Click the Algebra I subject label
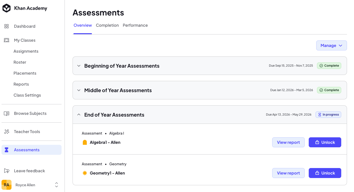The width and height of the screenshot is (354, 192). point(117,133)
